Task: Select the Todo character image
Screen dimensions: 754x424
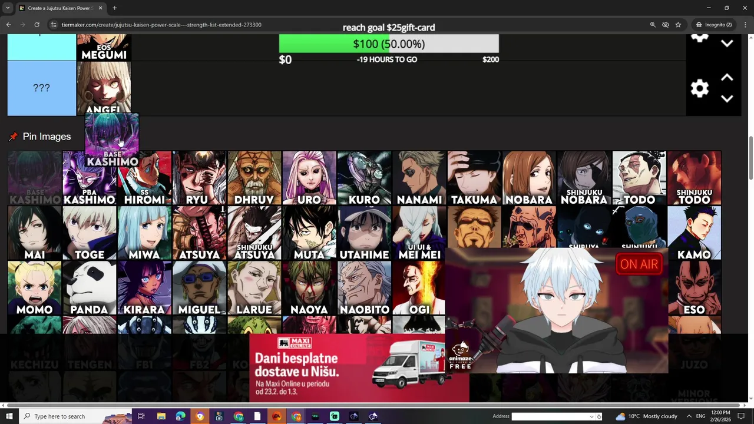Action: point(639,178)
